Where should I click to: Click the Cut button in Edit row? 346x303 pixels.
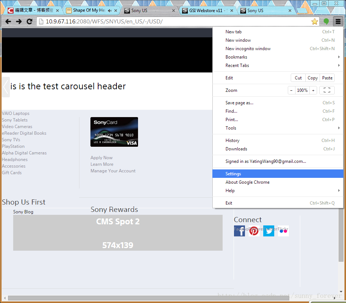[x=298, y=78]
